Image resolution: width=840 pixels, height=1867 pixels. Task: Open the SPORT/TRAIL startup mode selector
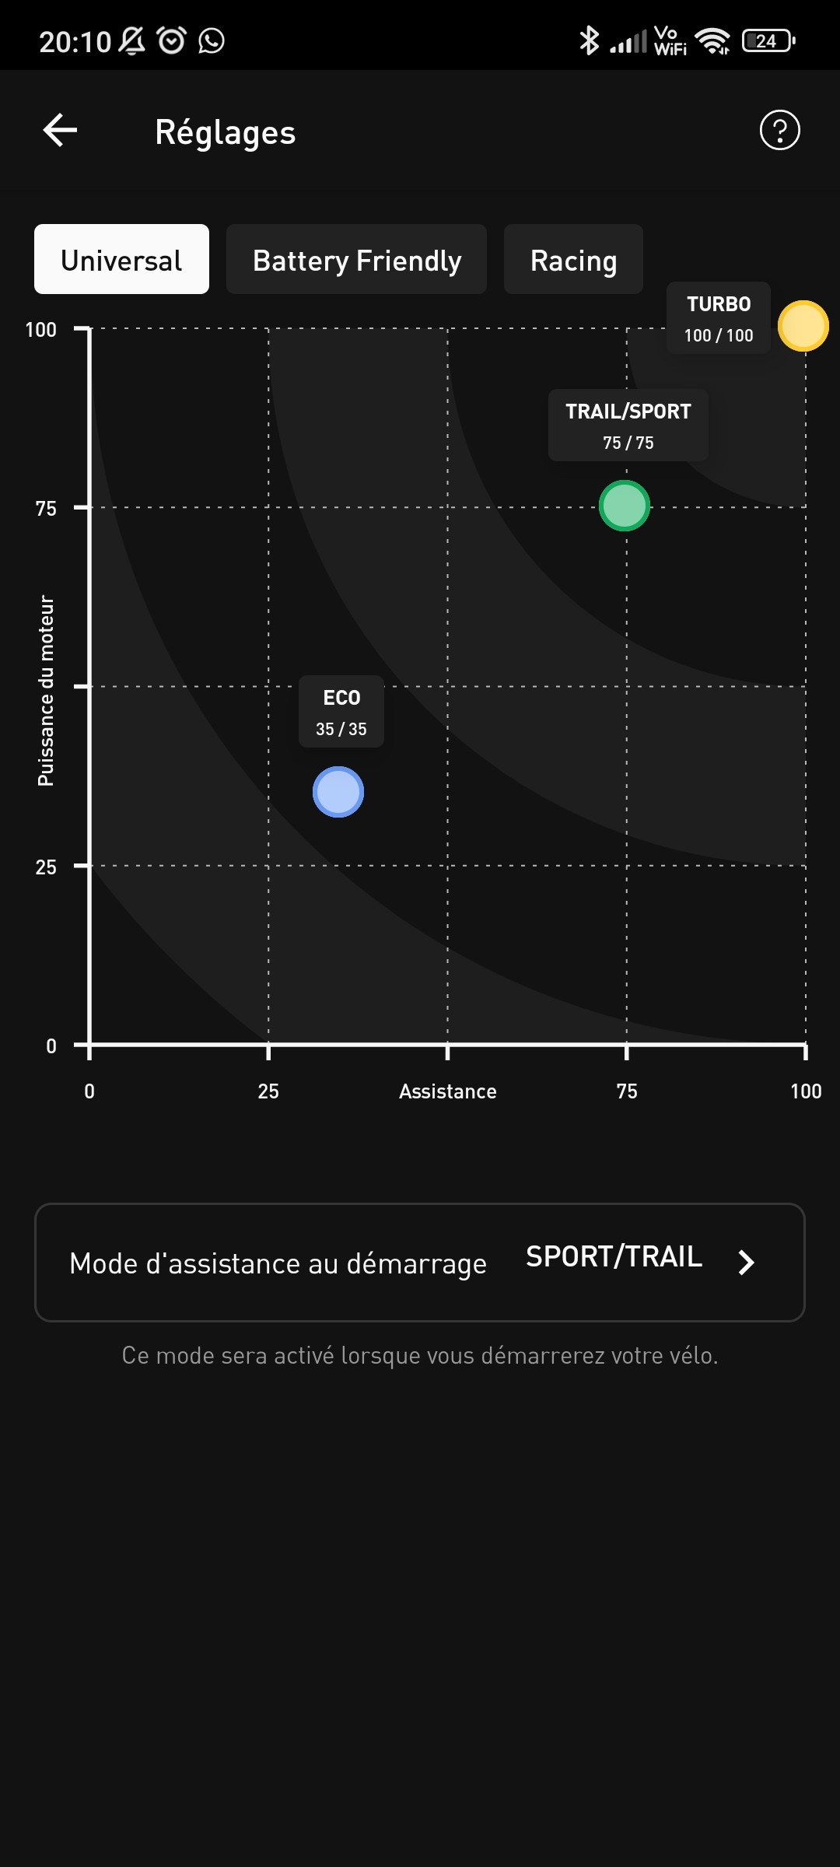click(x=614, y=1257)
